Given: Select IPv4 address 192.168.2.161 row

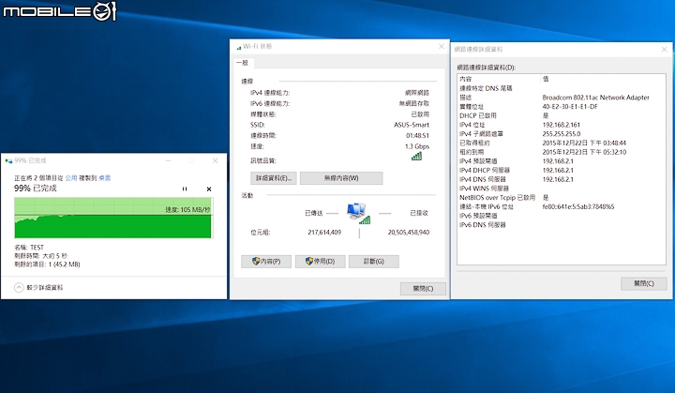Looking at the screenshot, I should tap(562, 125).
